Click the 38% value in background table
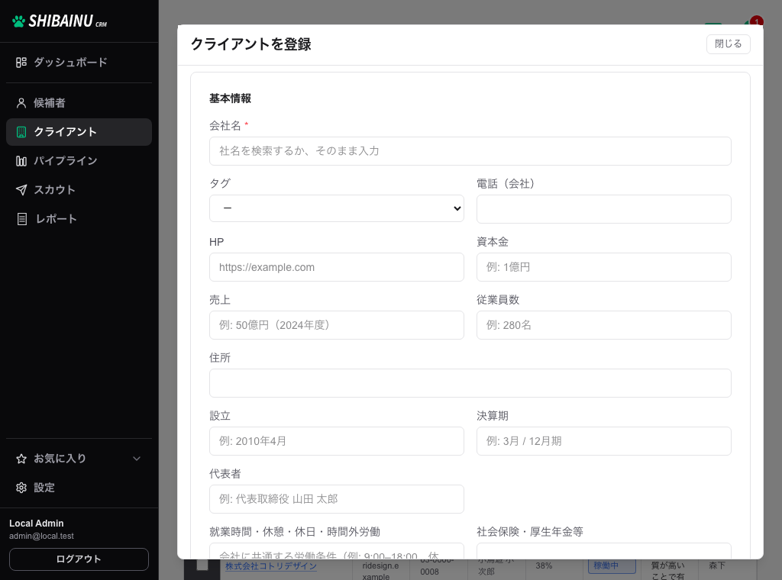782x580 pixels. click(544, 566)
